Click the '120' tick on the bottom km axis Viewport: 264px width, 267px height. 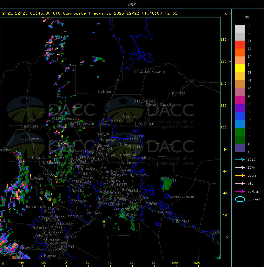(197, 263)
